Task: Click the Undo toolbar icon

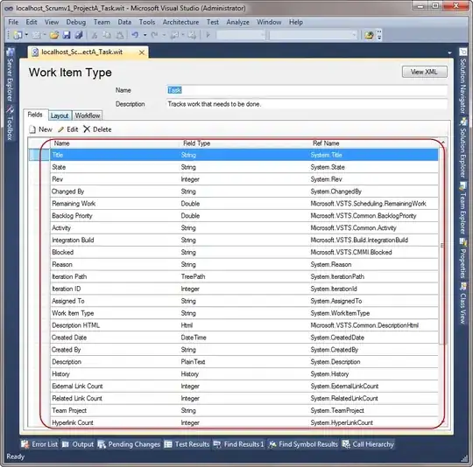Action: (x=135, y=35)
